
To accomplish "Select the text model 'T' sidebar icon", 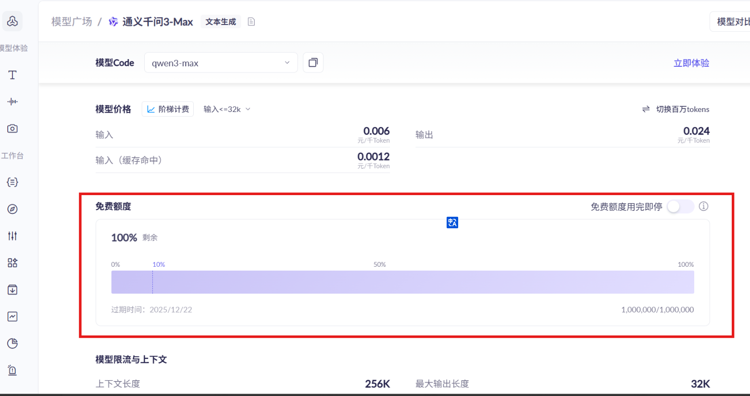I will pos(12,75).
